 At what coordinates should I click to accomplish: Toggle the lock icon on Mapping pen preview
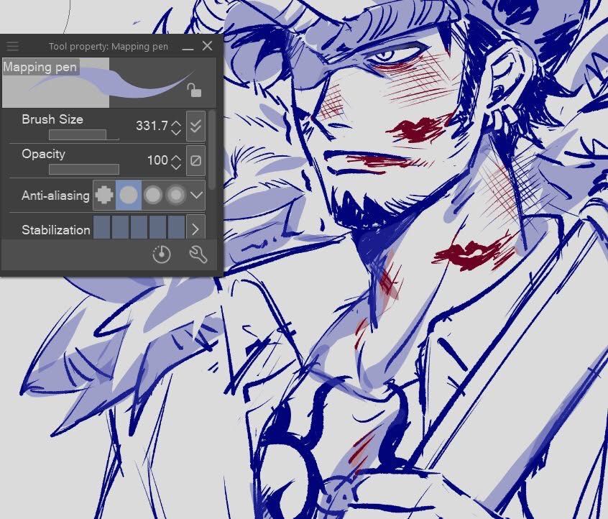pyautogui.click(x=194, y=90)
